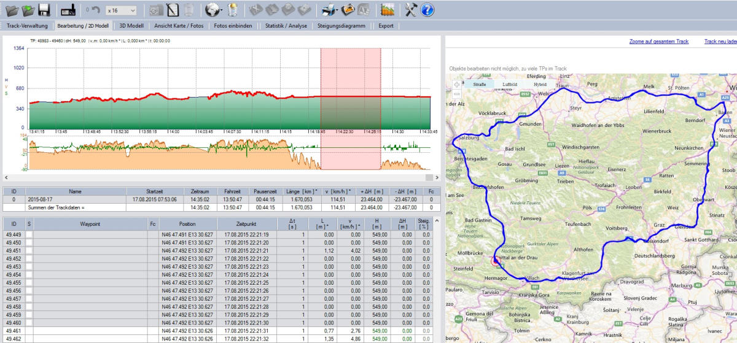This screenshot has height=343, width=737.
Task: Tick the S checkbox in row 49.457
Action: (29, 298)
